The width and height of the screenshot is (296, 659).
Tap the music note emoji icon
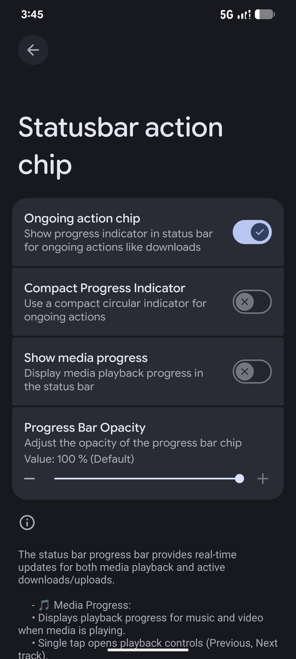point(44,605)
